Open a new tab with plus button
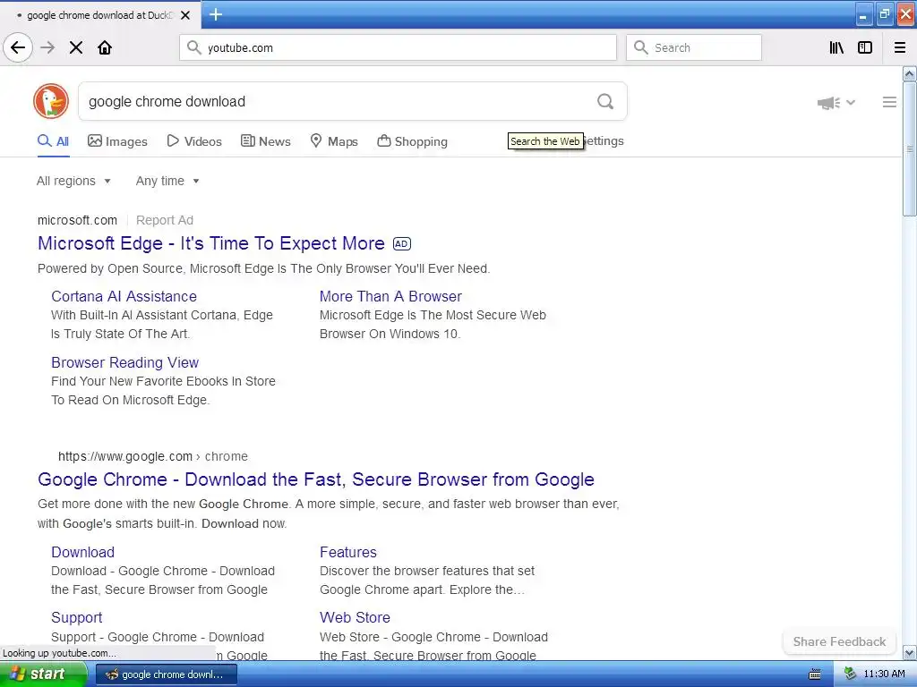917x687 pixels. pos(215,14)
